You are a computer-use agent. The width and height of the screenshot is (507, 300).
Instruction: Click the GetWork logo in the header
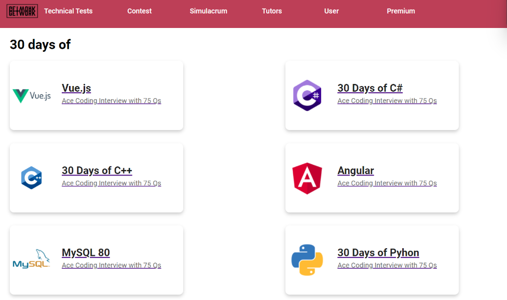coord(22,11)
